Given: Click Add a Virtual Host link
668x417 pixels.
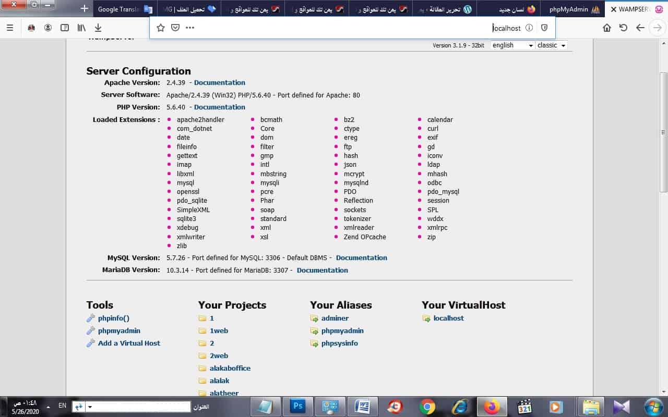Looking at the screenshot, I should (x=129, y=343).
